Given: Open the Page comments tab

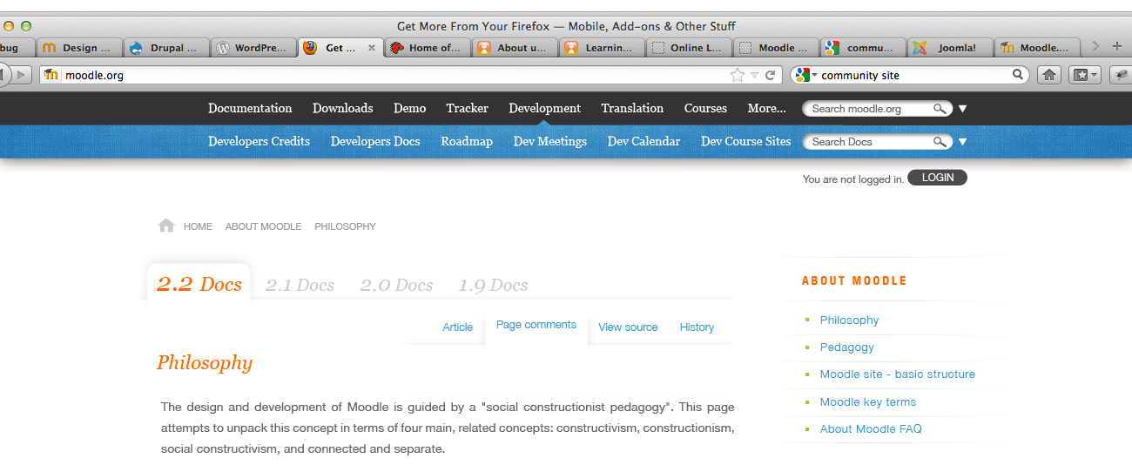Looking at the screenshot, I should tap(536, 325).
